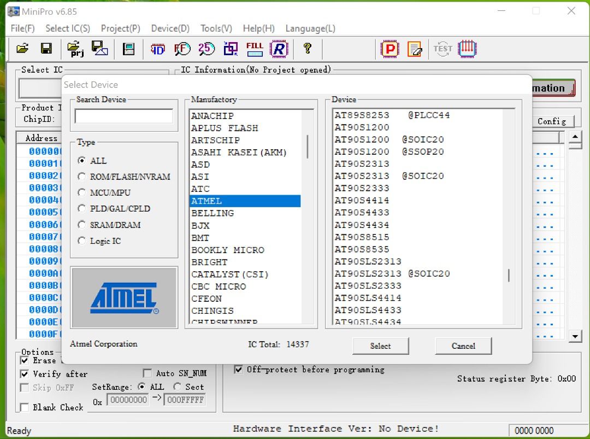Click the blue chip with red pins icon
Screen dimensions: 590x439
(467, 49)
